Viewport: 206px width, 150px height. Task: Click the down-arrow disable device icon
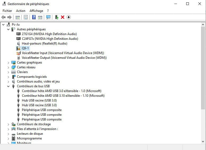click(x=68, y=17)
